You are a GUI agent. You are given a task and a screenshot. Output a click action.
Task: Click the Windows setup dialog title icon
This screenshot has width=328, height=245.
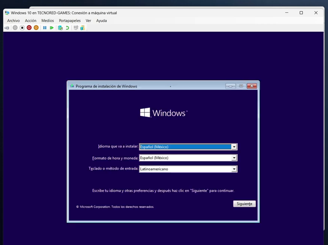pos(72,86)
